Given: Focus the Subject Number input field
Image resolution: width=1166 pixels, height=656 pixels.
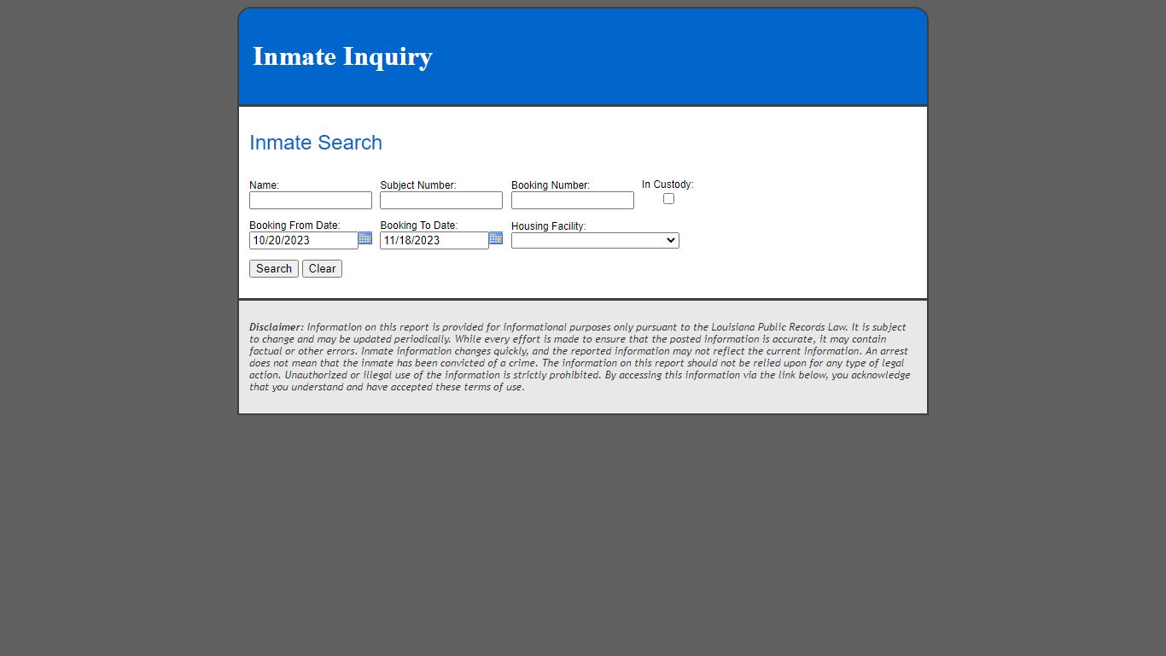Looking at the screenshot, I should pos(441,200).
